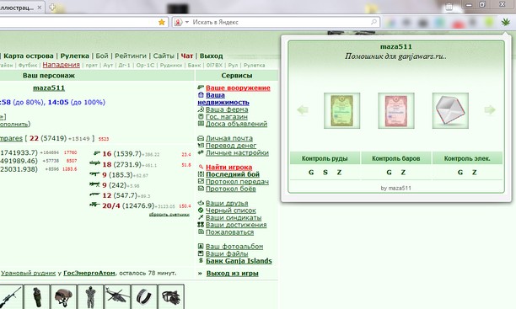Click G under Контроль элек.
This screenshot has width=516, height=309.
point(460,173)
